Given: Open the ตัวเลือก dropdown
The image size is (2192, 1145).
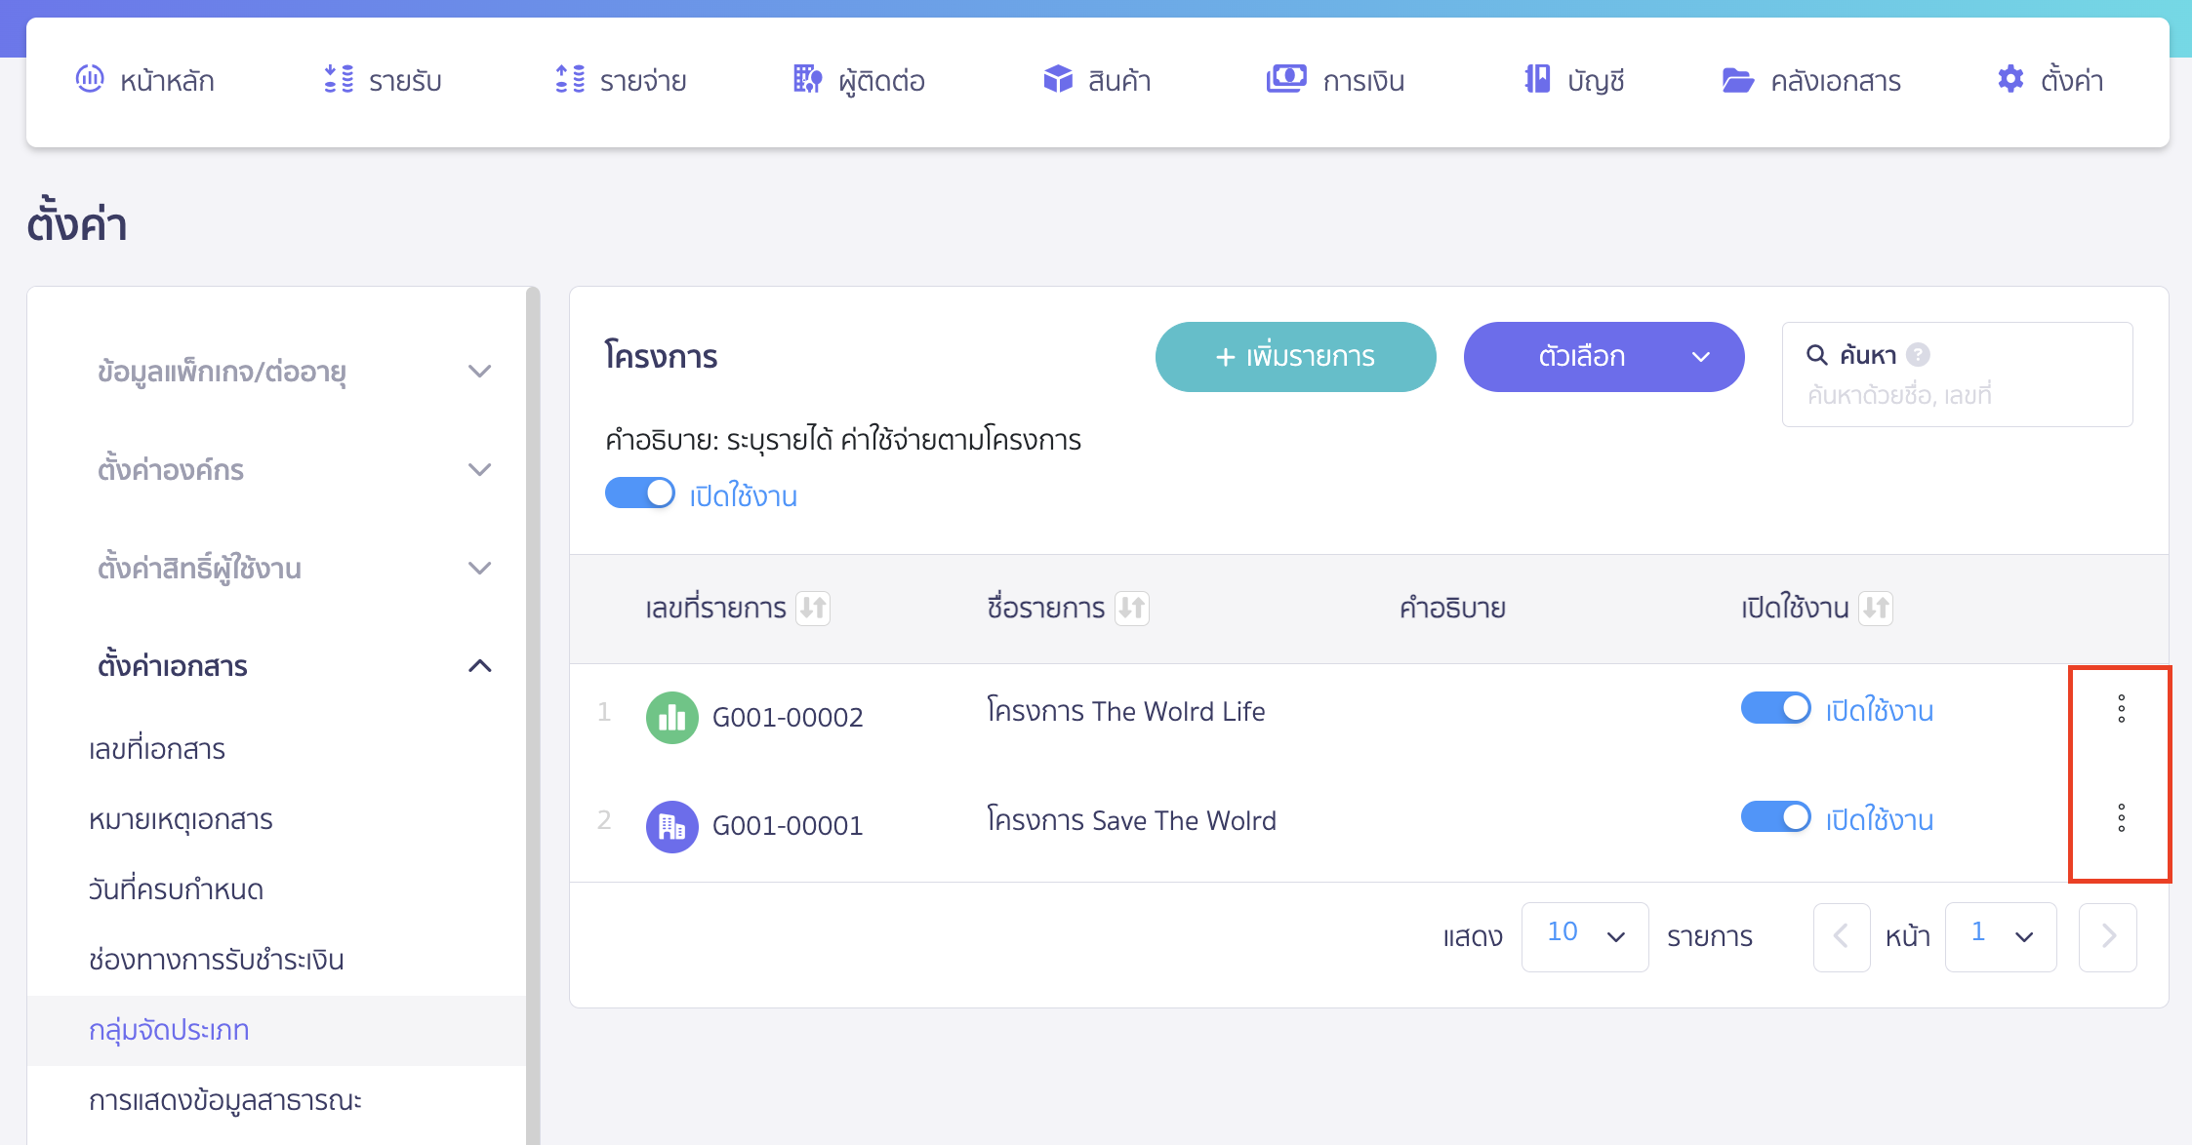Looking at the screenshot, I should click(1603, 357).
